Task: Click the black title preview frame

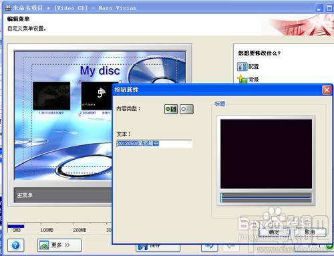Action: click(266, 154)
